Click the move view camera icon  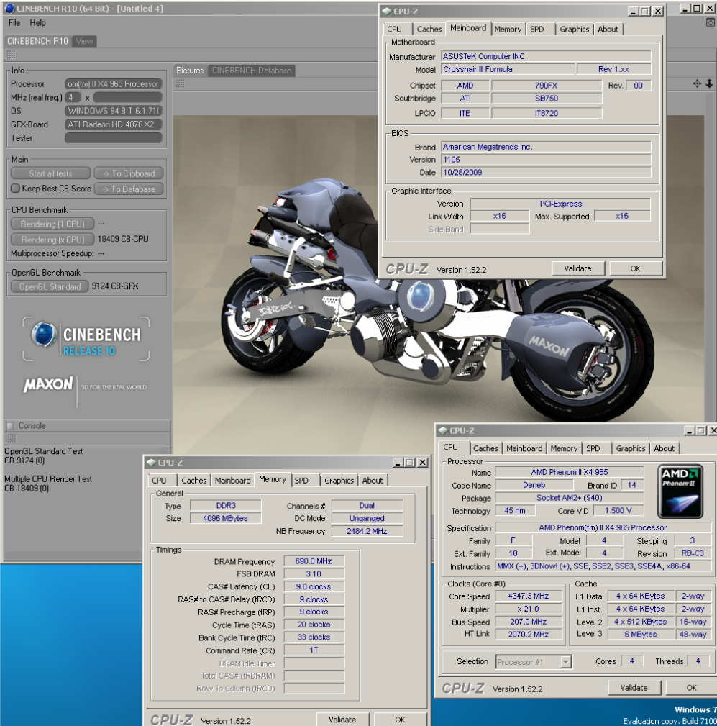coord(697,84)
